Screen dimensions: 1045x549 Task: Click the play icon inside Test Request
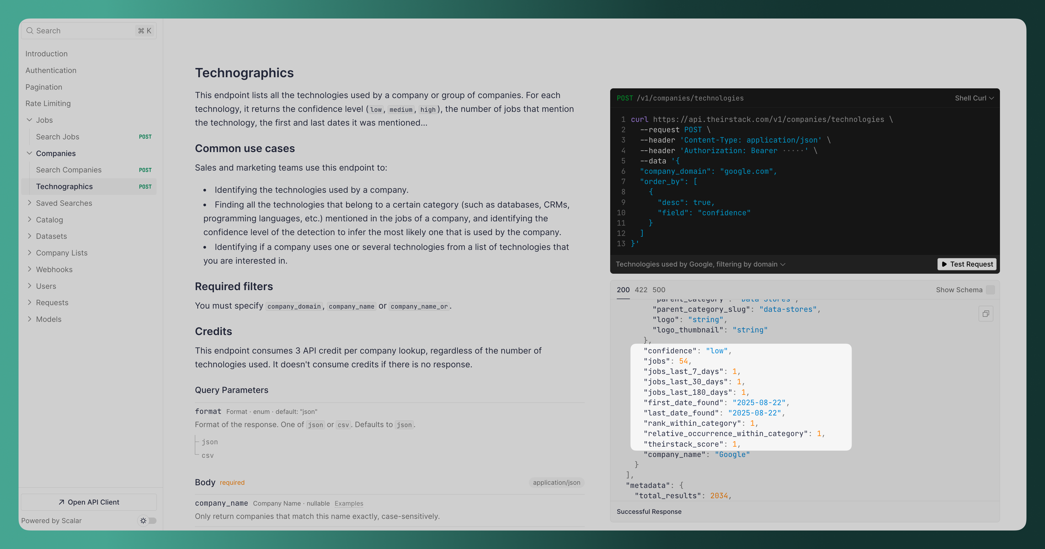[944, 264]
